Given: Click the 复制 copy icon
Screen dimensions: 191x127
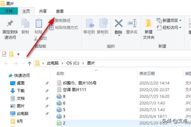Looking at the screenshot, I should pos(25,23).
